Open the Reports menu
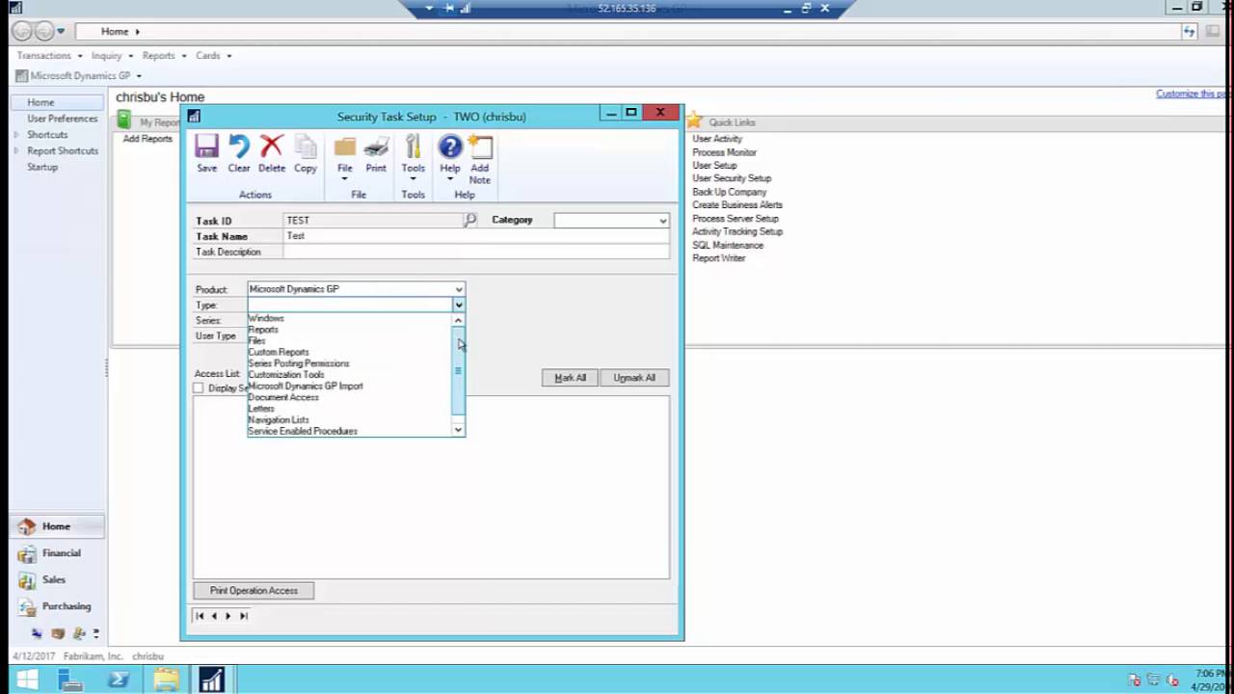This screenshot has width=1234, height=694. pyautogui.click(x=164, y=56)
